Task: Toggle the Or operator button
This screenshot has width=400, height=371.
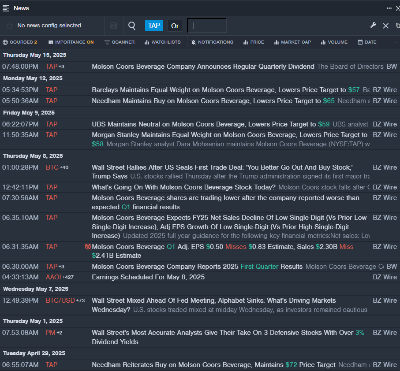Action: 175,26
